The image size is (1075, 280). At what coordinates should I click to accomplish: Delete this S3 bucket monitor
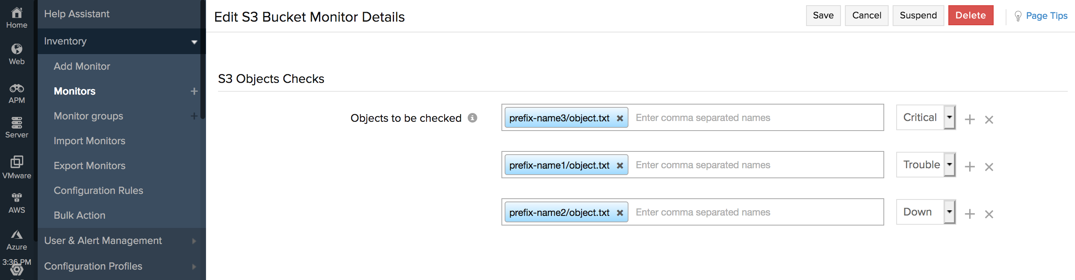click(x=971, y=15)
